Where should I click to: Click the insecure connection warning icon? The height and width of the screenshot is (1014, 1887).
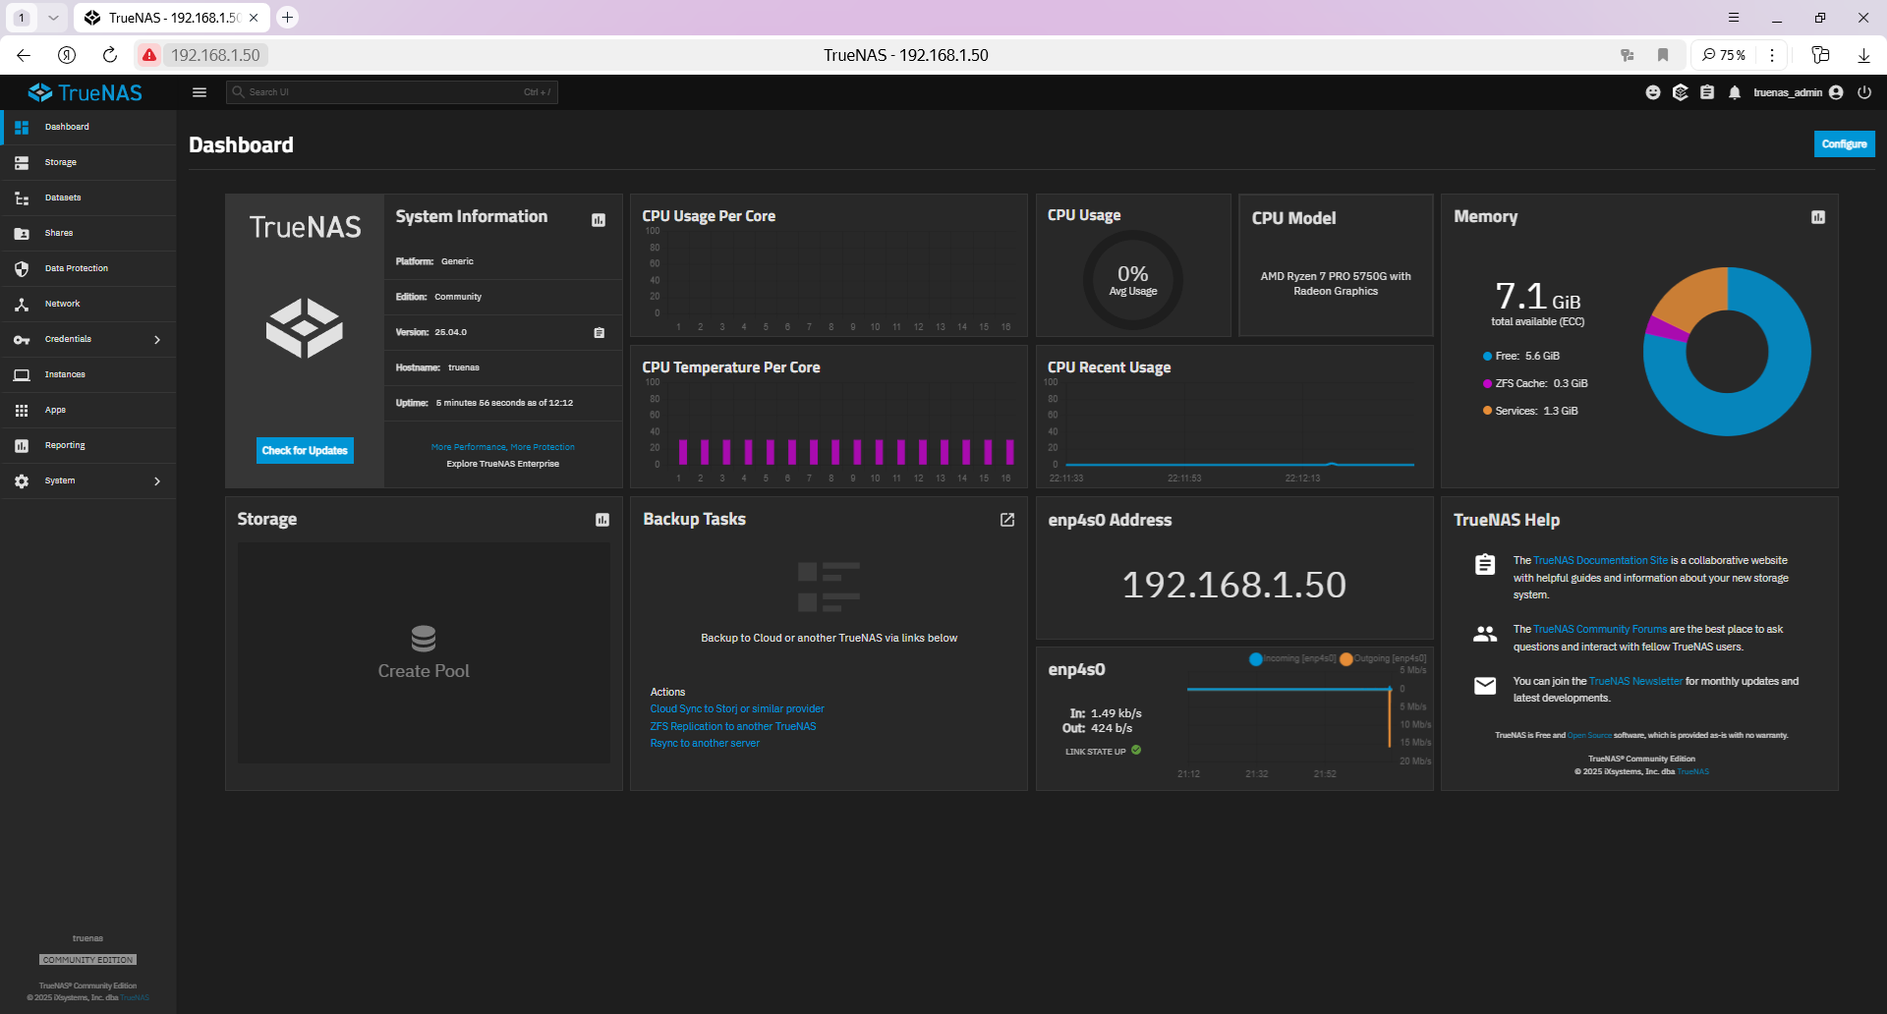(149, 55)
